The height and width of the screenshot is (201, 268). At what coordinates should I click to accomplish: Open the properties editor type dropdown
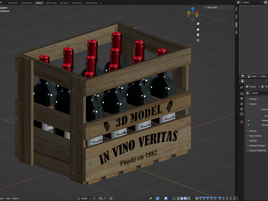[243, 81]
